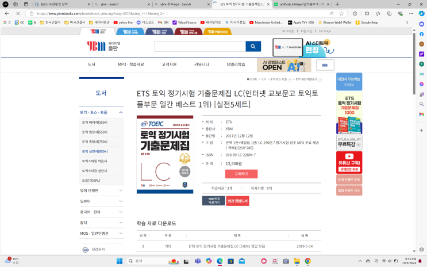Click AI 레벨테스트 OPEN banner
This screenshot has height=267, width=427.
click(x=284, y=66)
